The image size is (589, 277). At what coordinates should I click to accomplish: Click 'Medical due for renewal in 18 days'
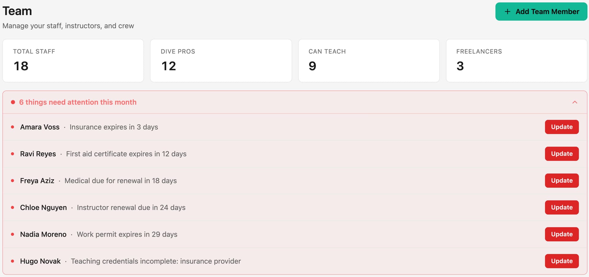click(121, 181)
